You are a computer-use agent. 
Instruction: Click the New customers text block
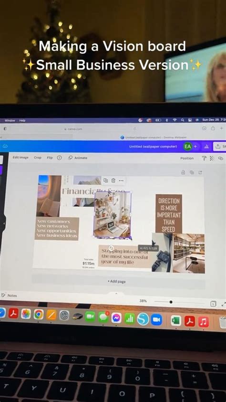(x=57, y=228)
